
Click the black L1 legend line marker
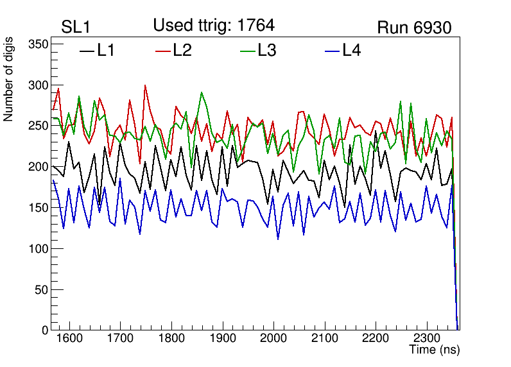tap(87, 51)
